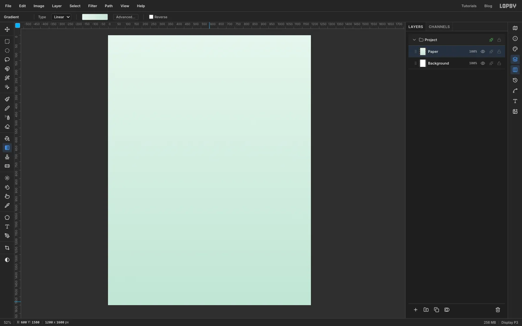Viewport: 522px width, 326px height.
Task: Activate the Text tool in left toolbar
Action: click(7, 227)
